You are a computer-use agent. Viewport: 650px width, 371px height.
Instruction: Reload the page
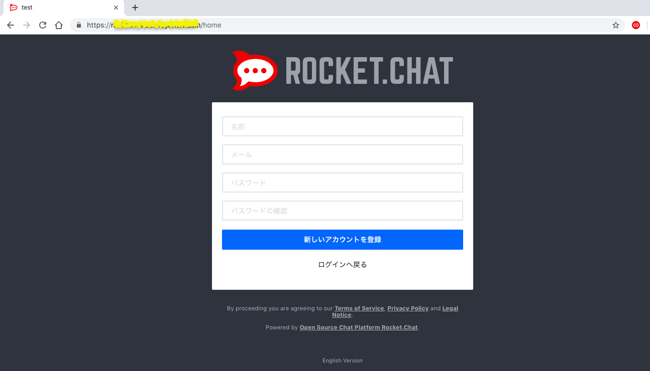point(42,25)
